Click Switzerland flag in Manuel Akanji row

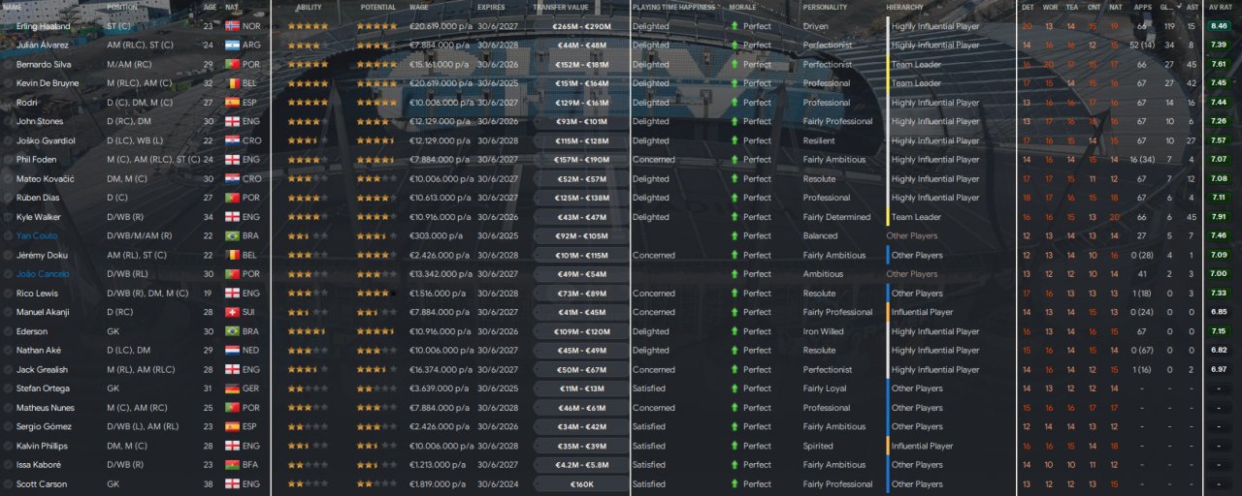click(232, 313)
